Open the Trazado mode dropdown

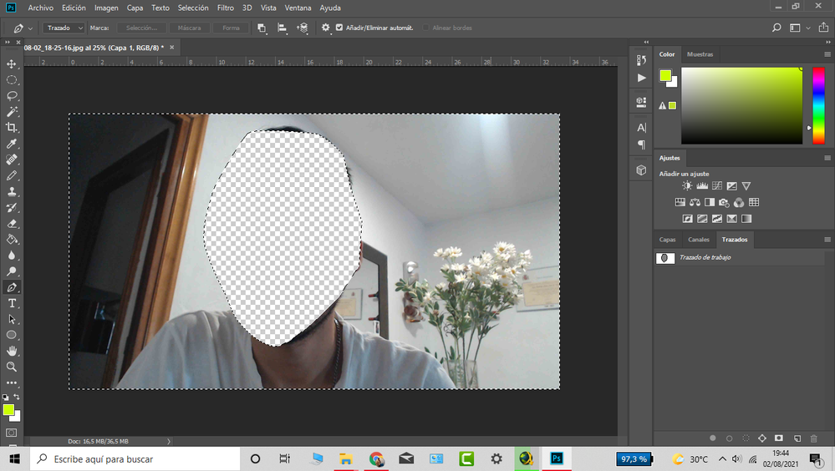[62, 28]
